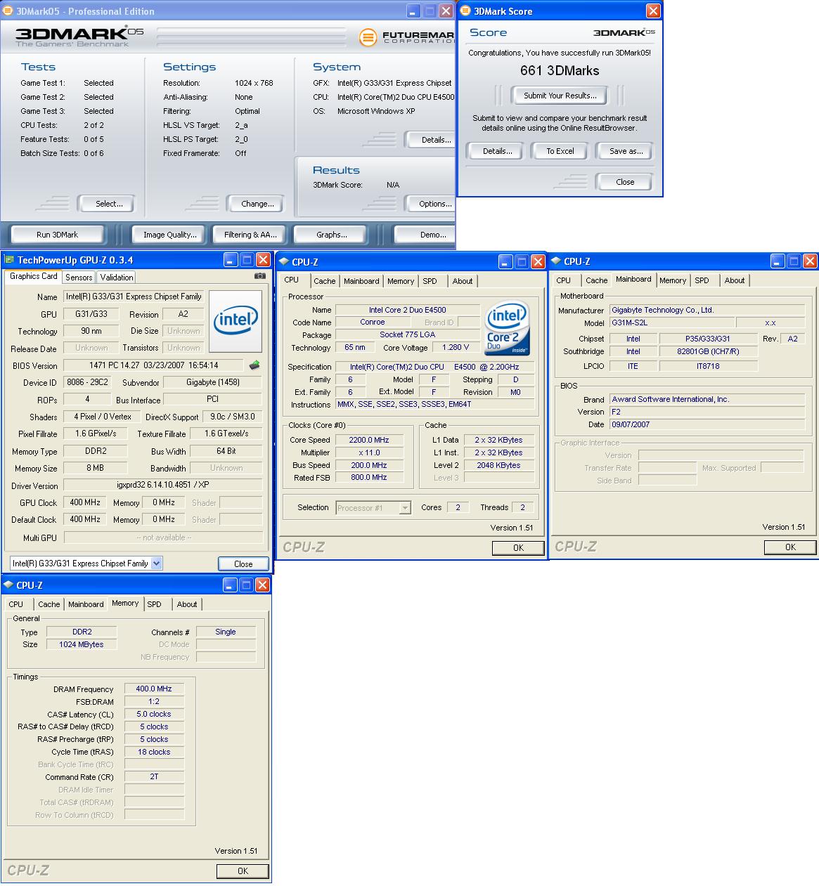This screenshot has height=886, width=819.
Task: Click OK in the CPU-Z Memory window
Action: click(243, 871)
